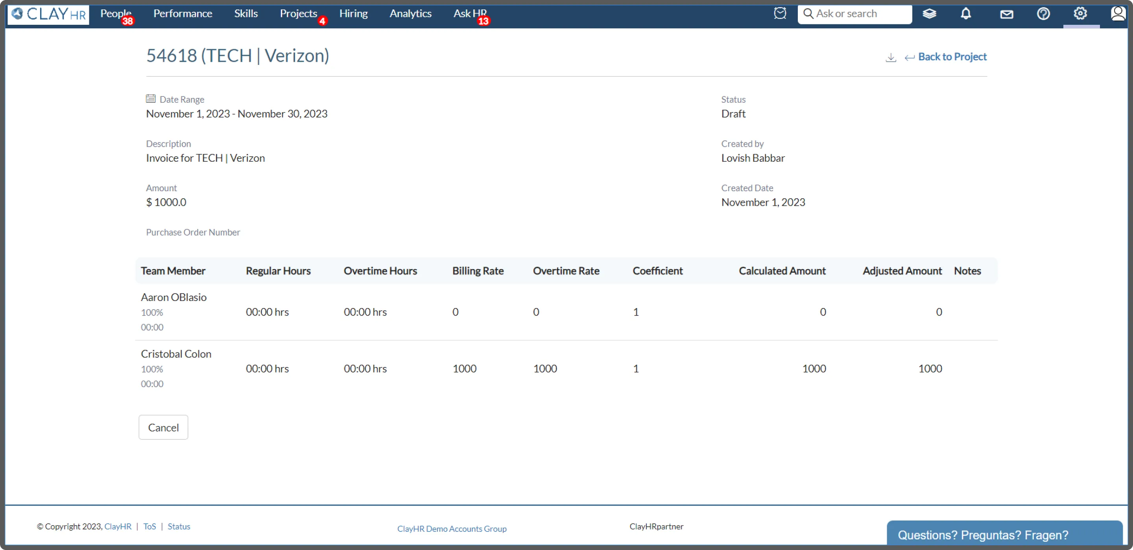Click the help question mark icon

[1043, 14]
